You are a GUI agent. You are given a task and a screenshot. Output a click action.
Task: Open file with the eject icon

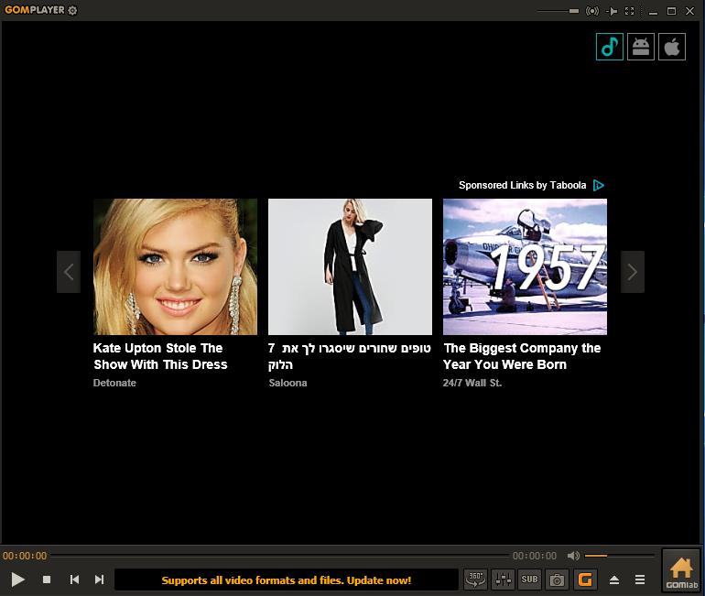614,580
